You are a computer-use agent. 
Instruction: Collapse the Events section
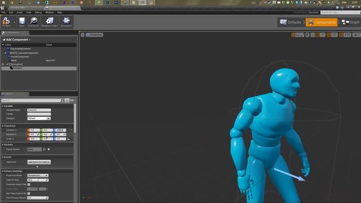click(3, 157)
